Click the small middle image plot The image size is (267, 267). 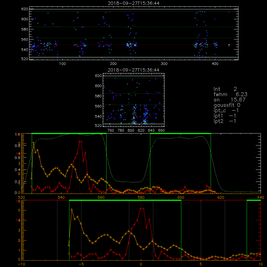pos(134,100)
